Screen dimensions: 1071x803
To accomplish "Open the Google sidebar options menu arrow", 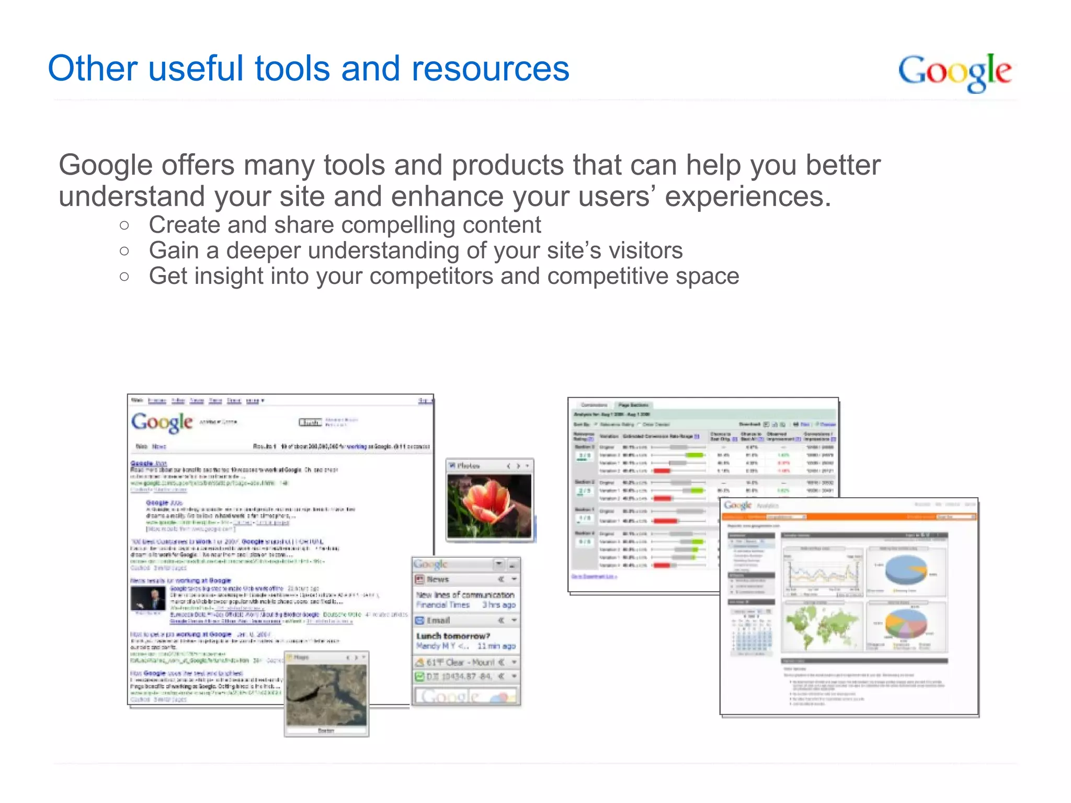I will click(499, 565).
